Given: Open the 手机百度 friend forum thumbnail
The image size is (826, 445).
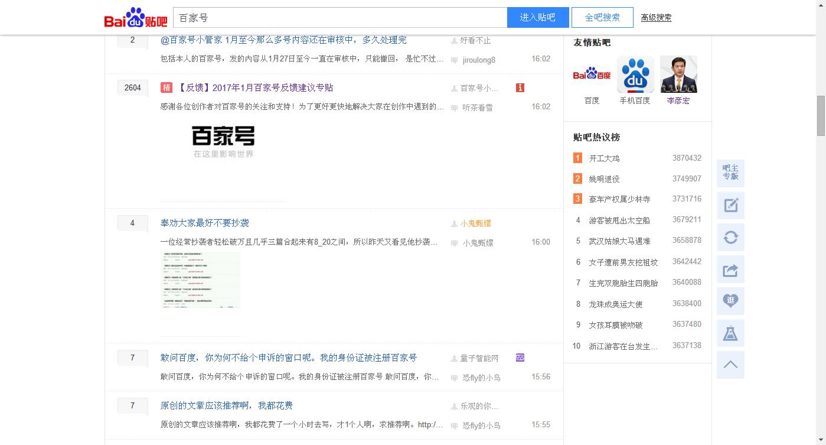Looking at the screenshot, I should click(635, 74).
